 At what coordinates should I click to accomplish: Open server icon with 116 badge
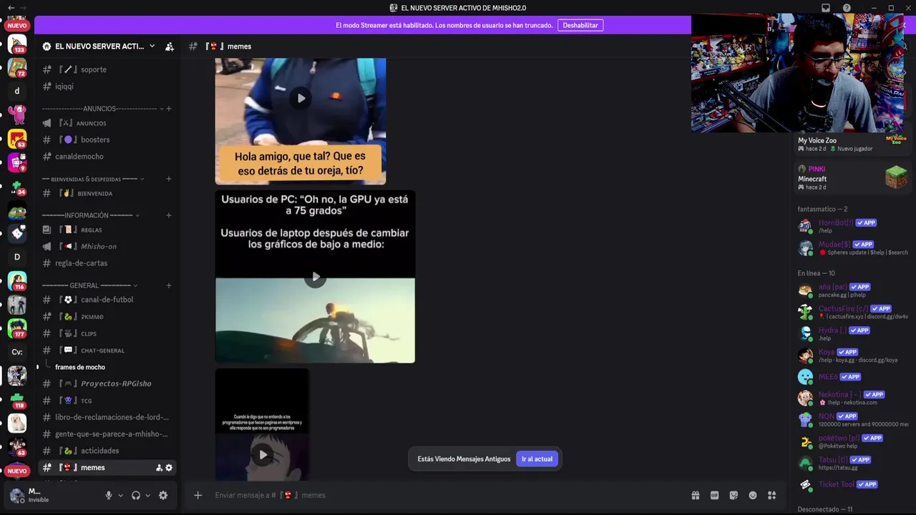[17, 281]
